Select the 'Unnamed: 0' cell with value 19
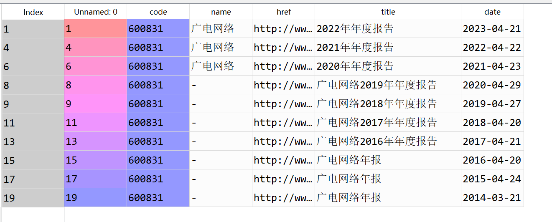Screen dimensions: 552x222 point(96,198)
